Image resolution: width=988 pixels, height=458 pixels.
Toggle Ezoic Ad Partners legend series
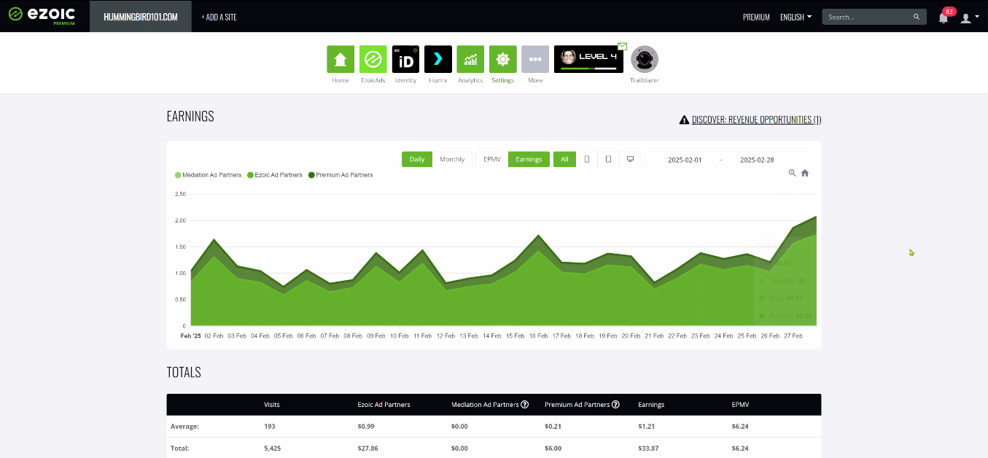click(275, 175)
